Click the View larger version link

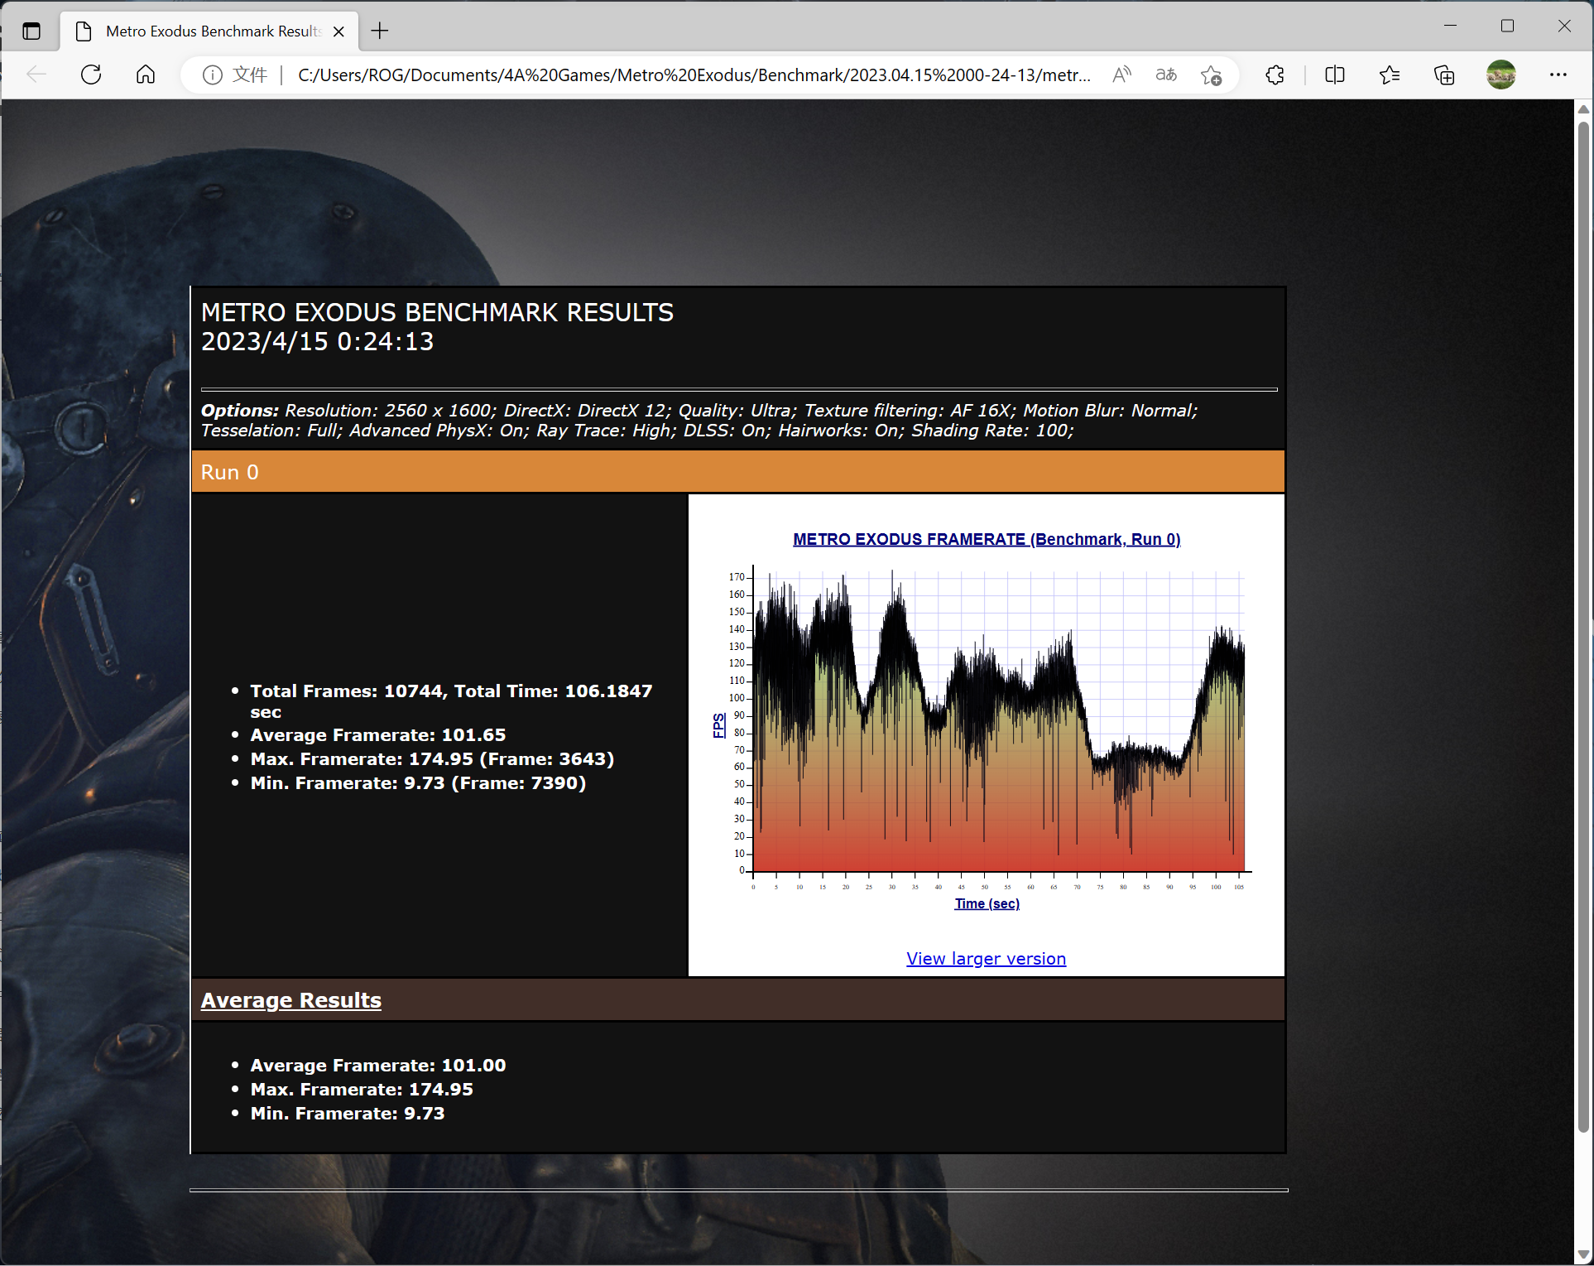pos(986,958)
